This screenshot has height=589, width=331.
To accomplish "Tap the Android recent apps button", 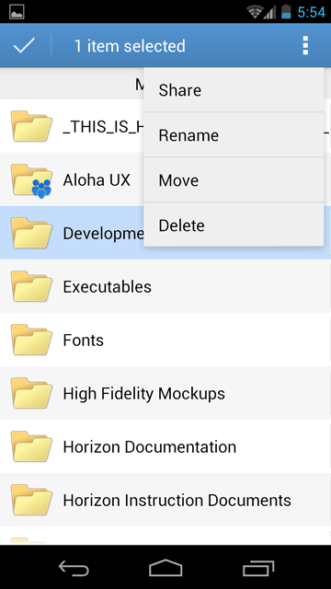I will [x=257, y=568].
